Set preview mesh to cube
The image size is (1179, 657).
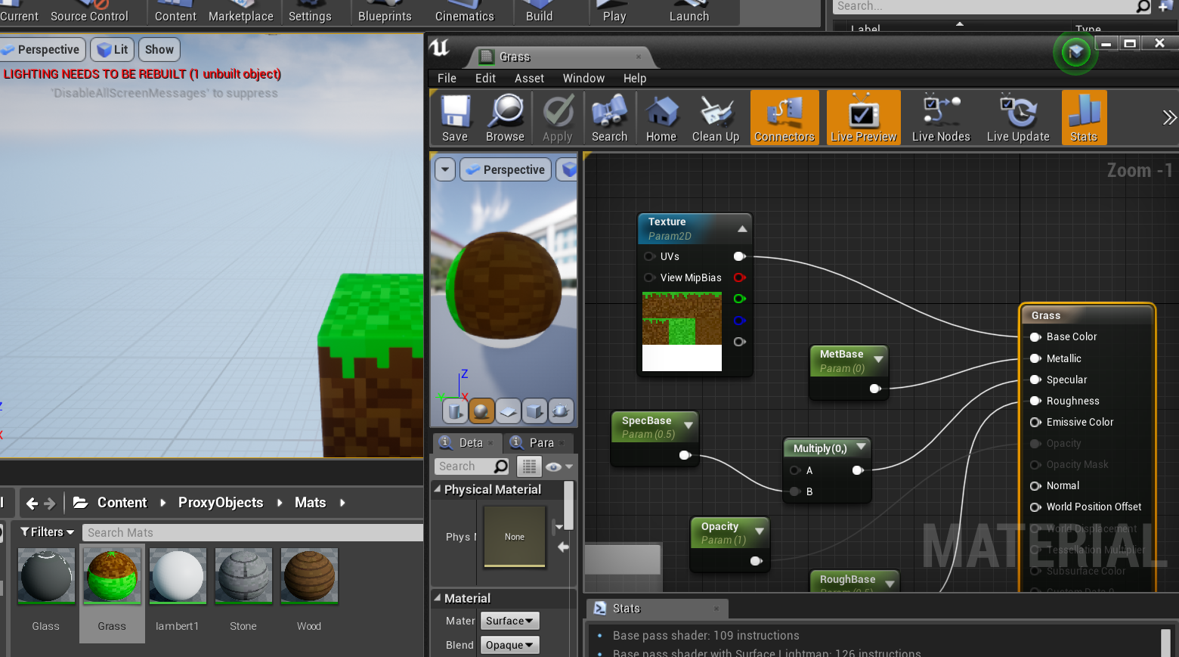tap(534, 411)
